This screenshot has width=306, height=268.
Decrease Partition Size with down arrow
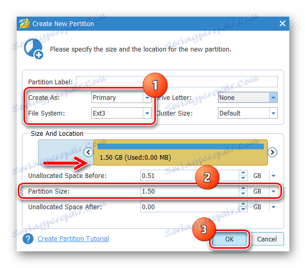point(243,194)
